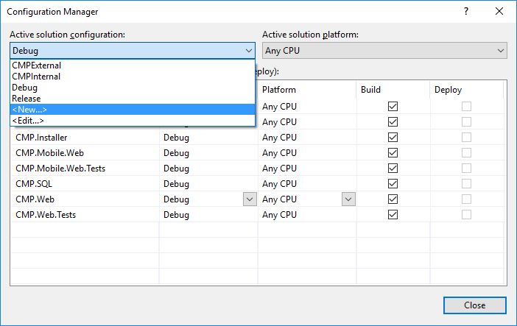Toggle Deploy checkbox for CMP.Web.Tests

tap(466, 215)
